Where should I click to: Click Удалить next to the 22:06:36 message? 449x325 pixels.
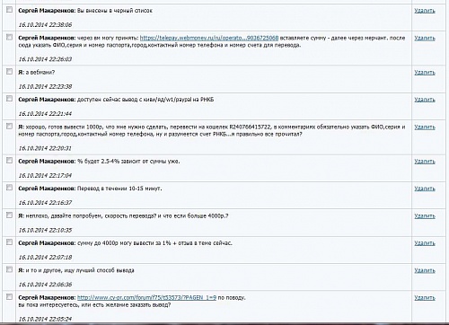(x=425, y=270)
